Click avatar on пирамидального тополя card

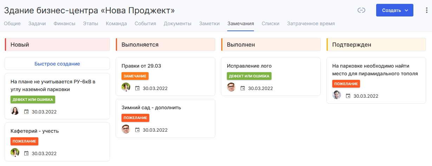click(x=336, y=95)
